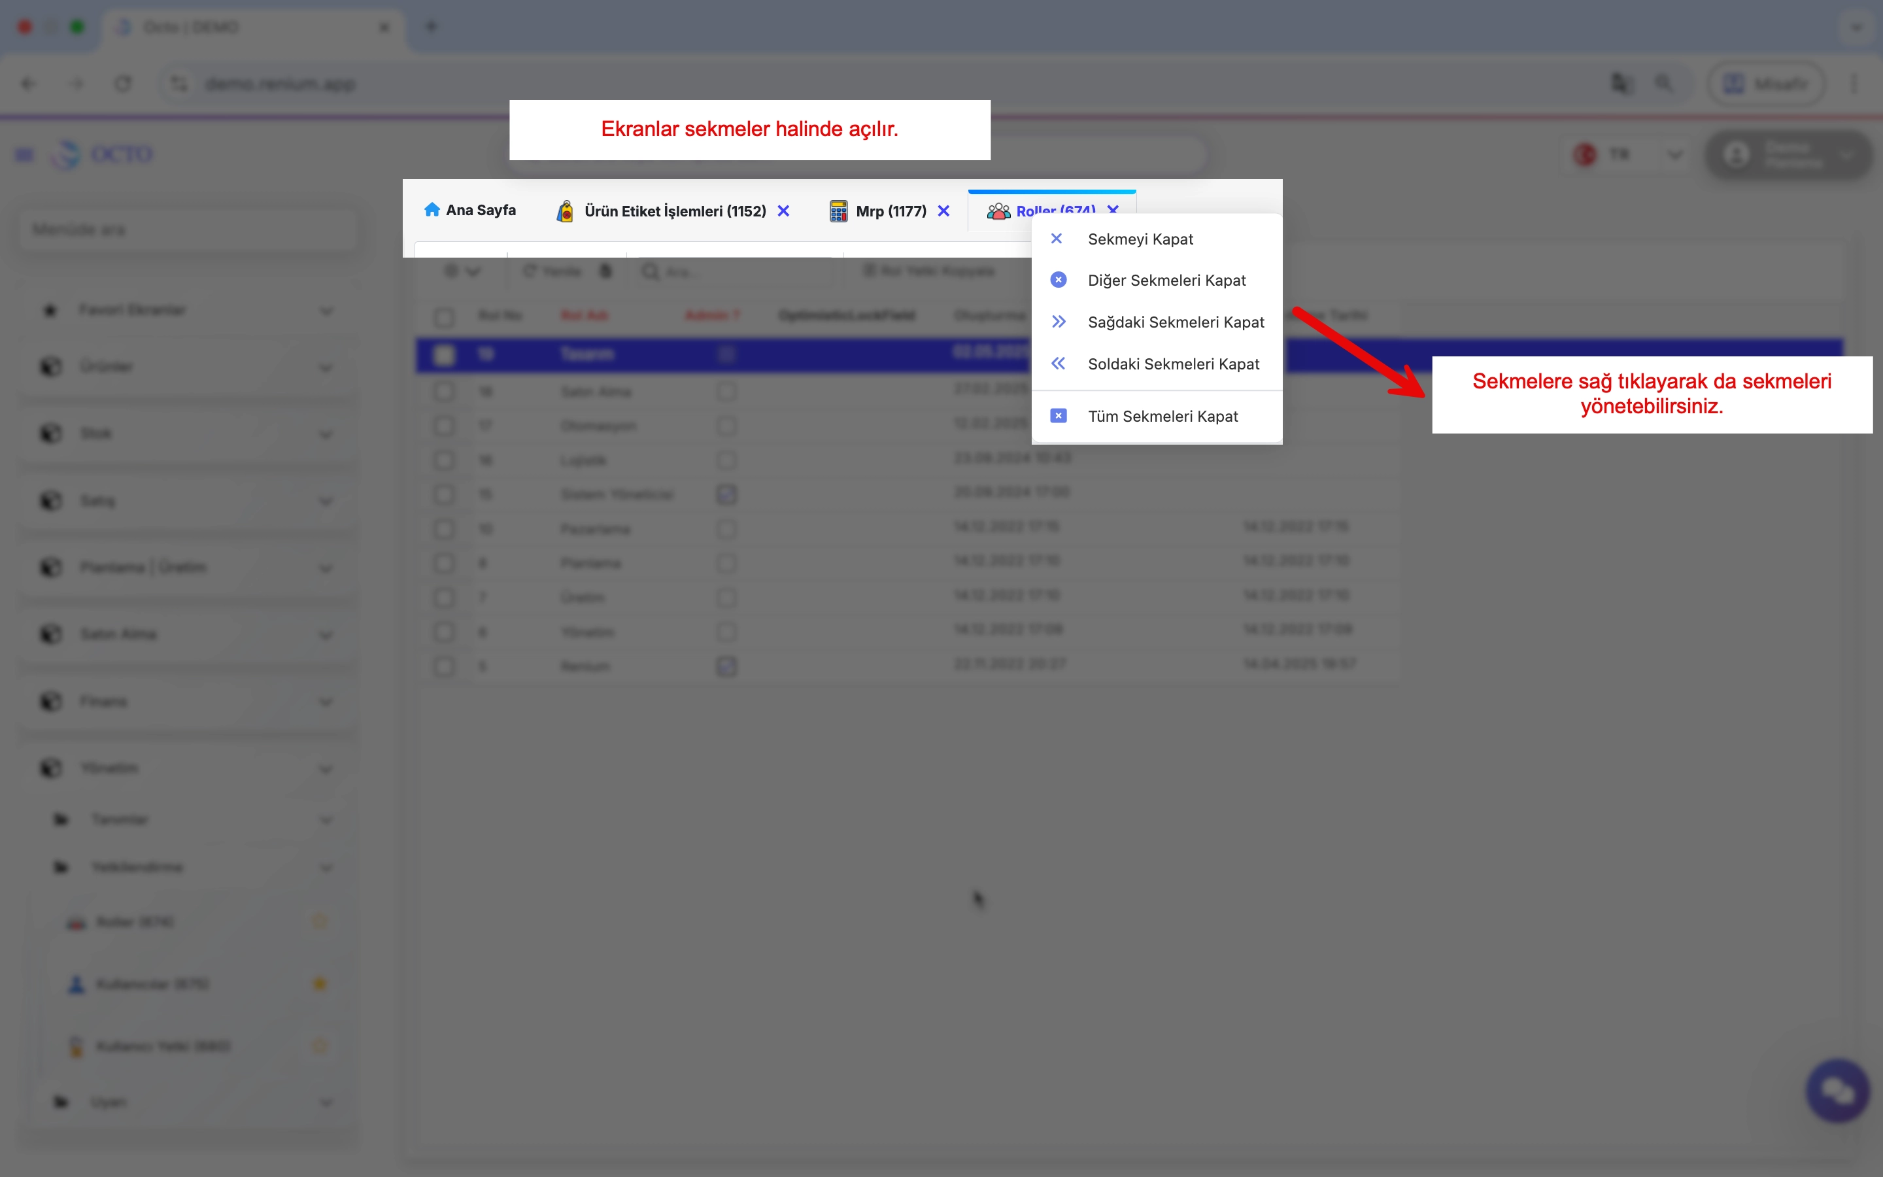1883x1177 pixels.
Task: Click the magnifier icon in the Ara search box
Action: pyautogui.click(x=651, y=271)
